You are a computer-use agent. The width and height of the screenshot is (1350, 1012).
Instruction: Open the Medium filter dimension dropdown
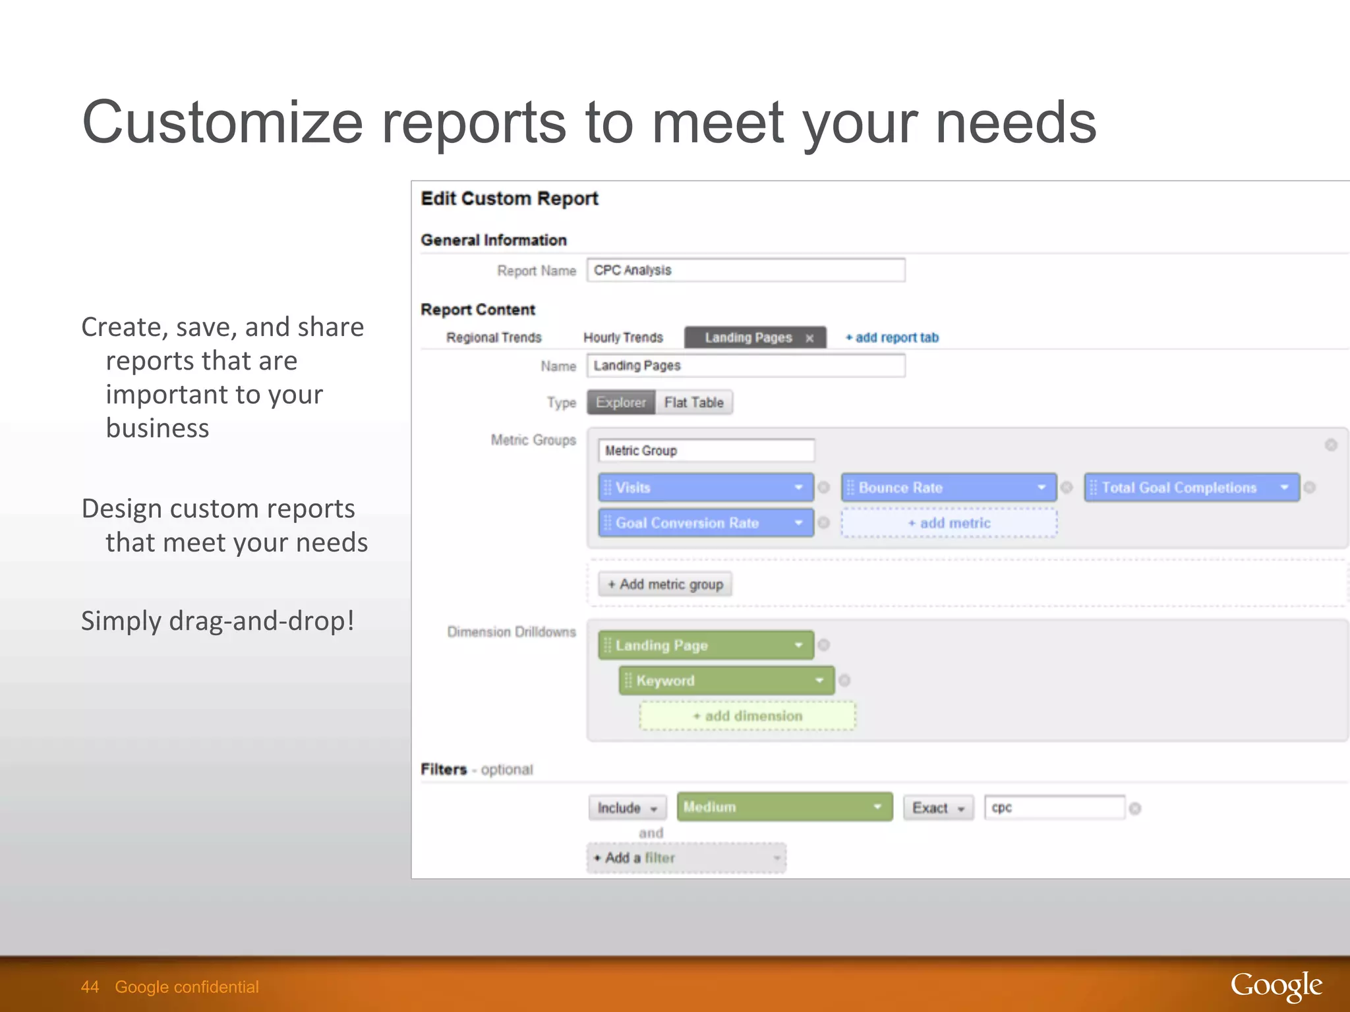tap(784, 806)
